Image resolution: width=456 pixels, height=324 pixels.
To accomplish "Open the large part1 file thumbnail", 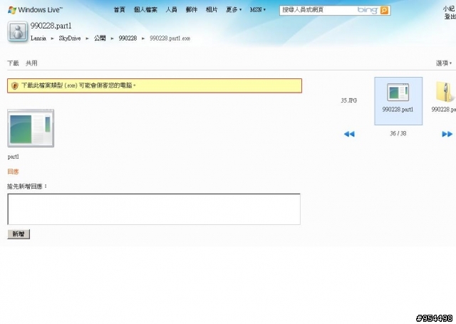I will click(31, 128).
